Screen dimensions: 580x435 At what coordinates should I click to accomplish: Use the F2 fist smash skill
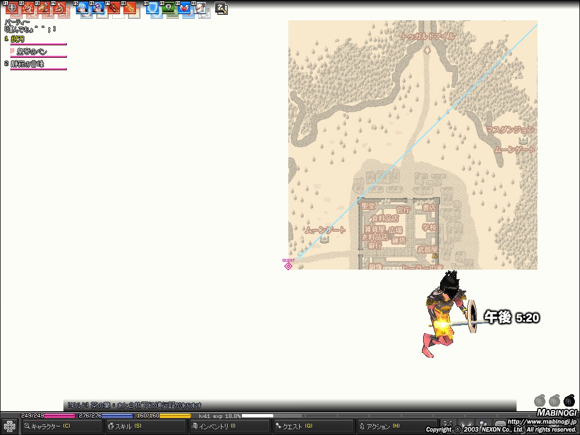28,8
